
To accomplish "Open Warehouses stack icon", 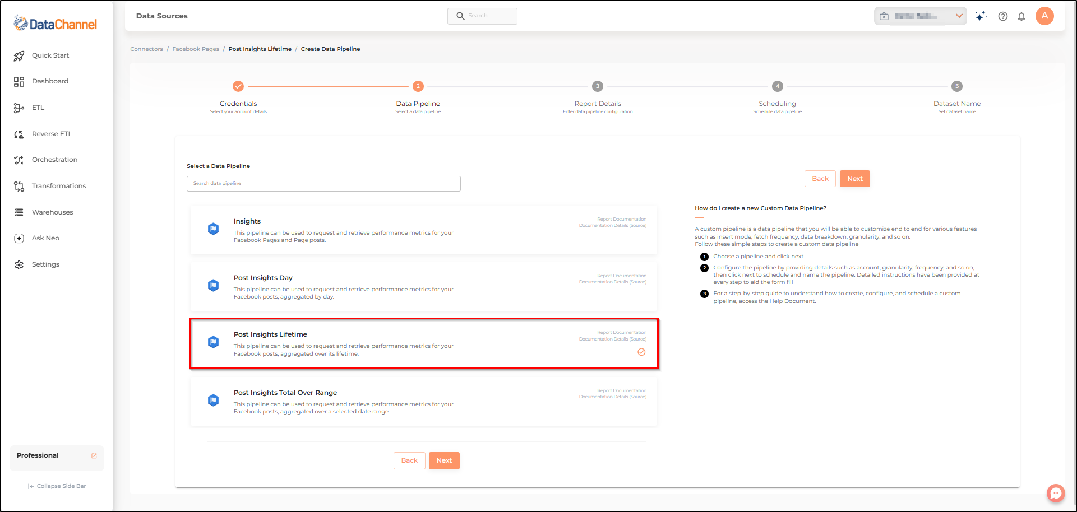I will pyautogui.click(x=19, y=212).
